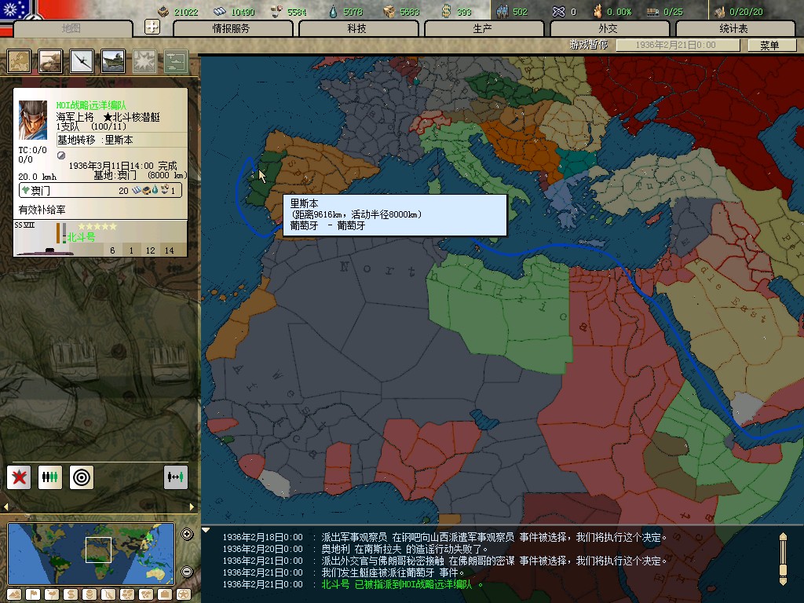Click the commander portrait of the fleet

pos(33,120)
